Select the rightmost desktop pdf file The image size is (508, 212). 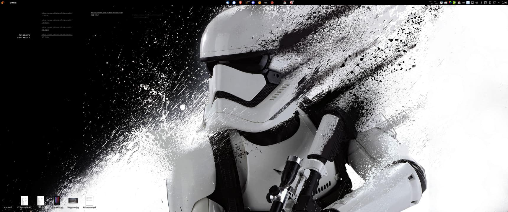click(x=89, y=202)
